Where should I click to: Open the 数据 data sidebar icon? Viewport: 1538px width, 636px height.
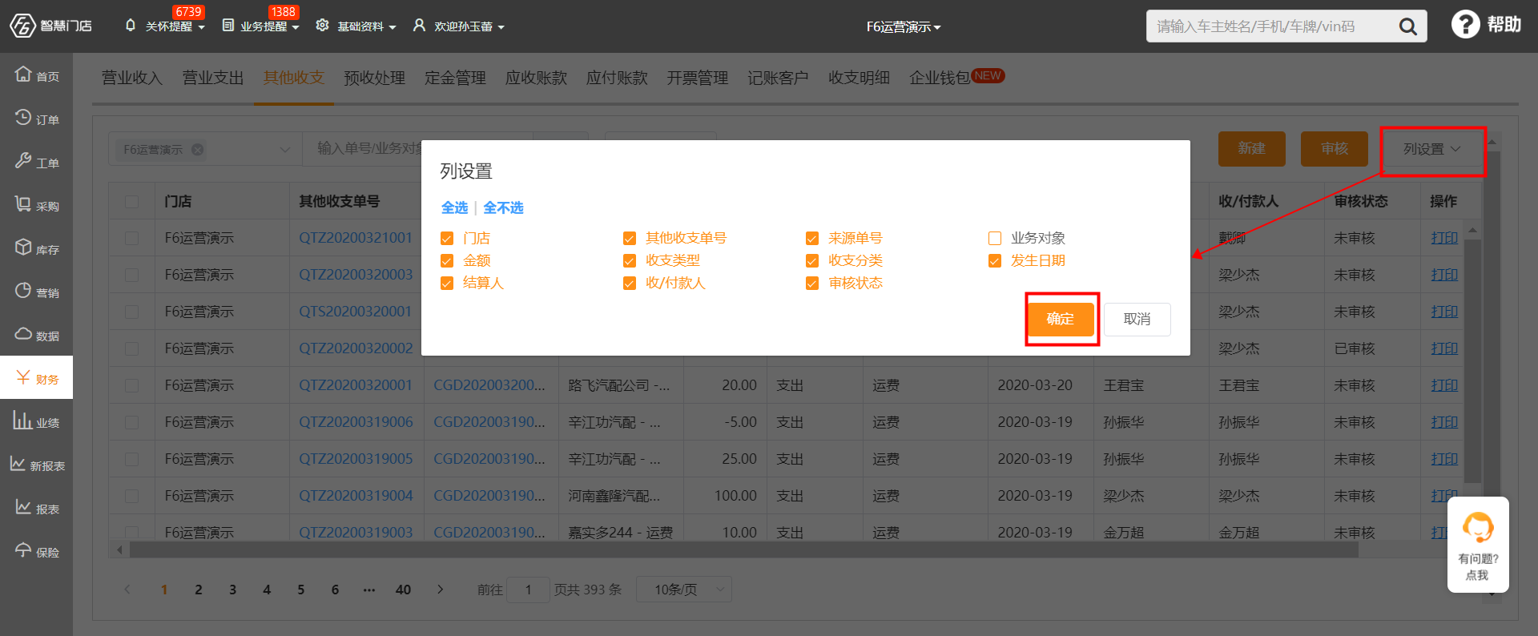[x=23, y=334]
